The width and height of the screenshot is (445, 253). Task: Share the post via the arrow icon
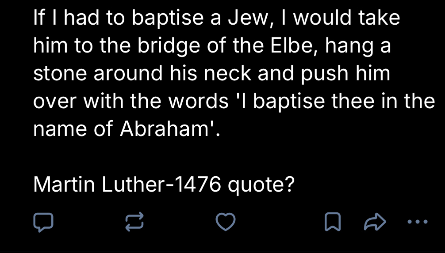pyautogui.click(x=375, y=222)
